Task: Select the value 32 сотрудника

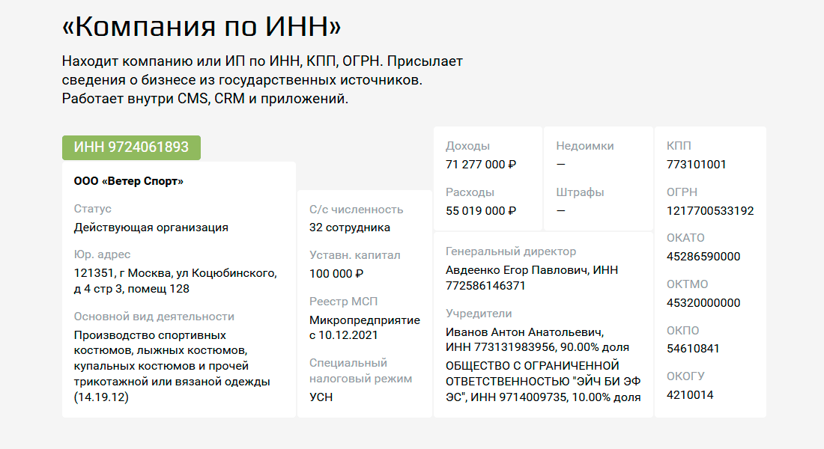Action: 350,227
